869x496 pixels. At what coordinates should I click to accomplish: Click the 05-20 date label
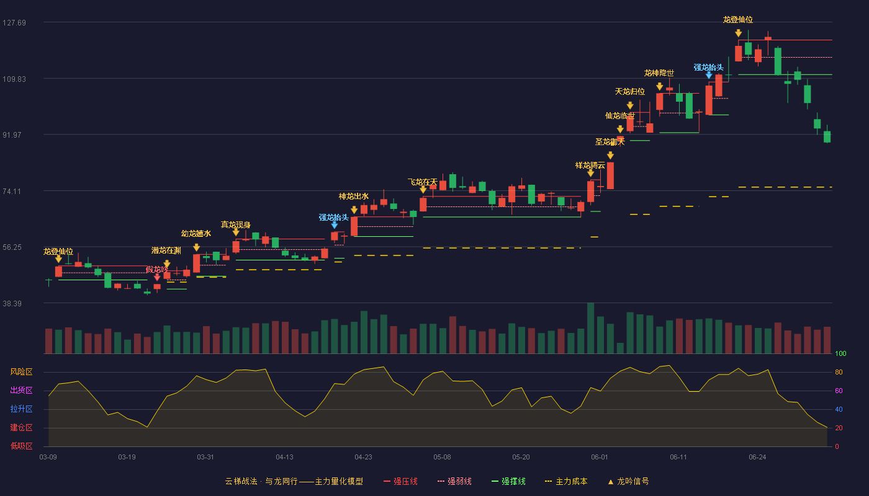pyautogui.click(x=521, y=457)
